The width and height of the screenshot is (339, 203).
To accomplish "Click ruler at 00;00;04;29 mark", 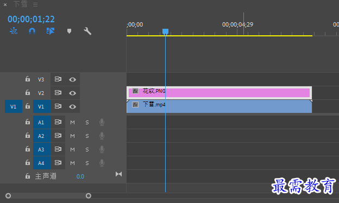I will click(237, 24).
